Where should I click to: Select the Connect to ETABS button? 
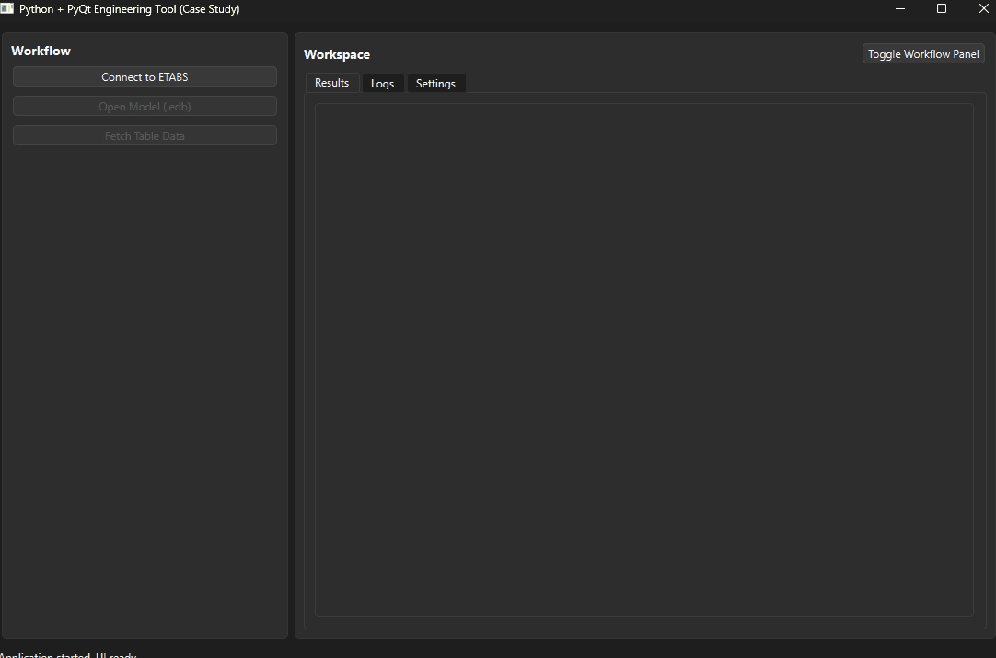coord(145,76)
